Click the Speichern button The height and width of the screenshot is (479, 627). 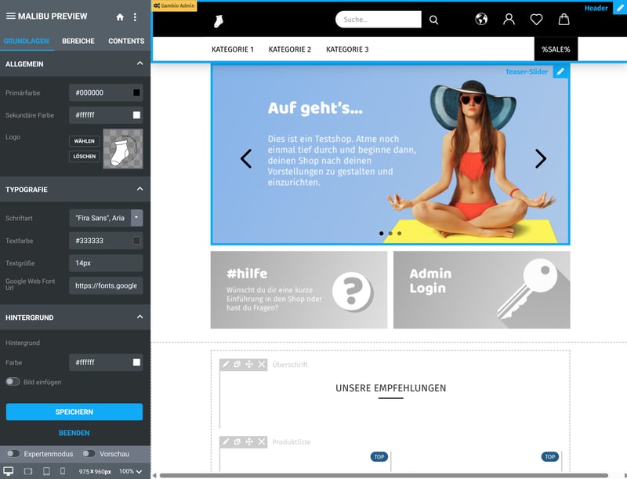pyautogui.click(x=74, y=412)
